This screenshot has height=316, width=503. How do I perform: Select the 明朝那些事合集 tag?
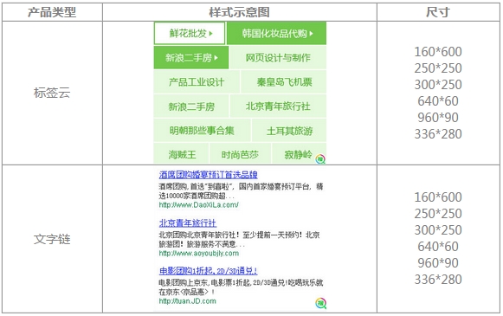[x=202, y=131]
